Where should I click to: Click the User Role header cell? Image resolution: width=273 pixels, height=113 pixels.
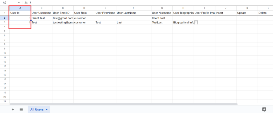click(x=84, y=13)
